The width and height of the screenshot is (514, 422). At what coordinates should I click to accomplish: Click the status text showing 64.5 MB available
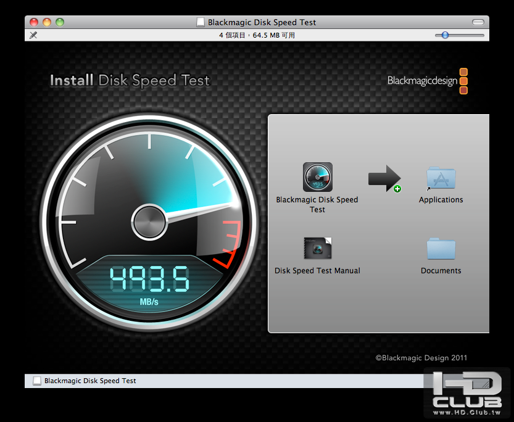257,35
